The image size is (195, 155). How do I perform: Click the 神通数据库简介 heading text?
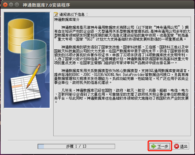click(x=67, y=20)
